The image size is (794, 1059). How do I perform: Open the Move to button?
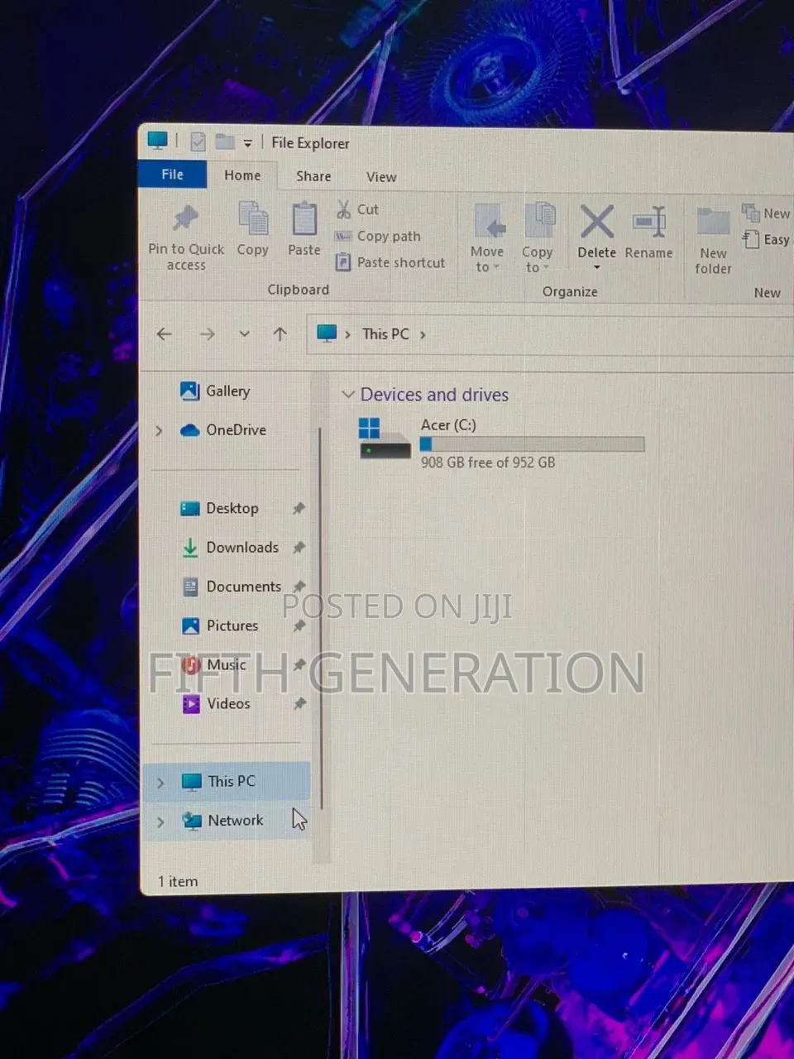pos(487,237)
